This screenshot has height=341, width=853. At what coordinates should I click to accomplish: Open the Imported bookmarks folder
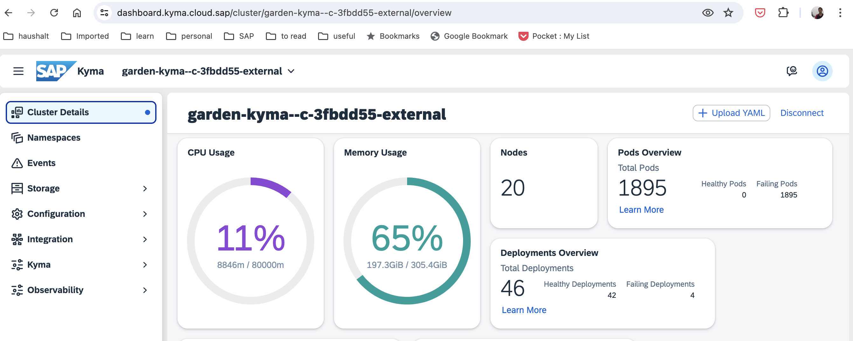(85, 36)
